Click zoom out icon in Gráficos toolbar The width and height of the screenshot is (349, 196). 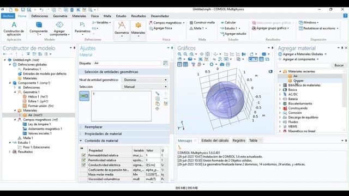click(185, 54)
